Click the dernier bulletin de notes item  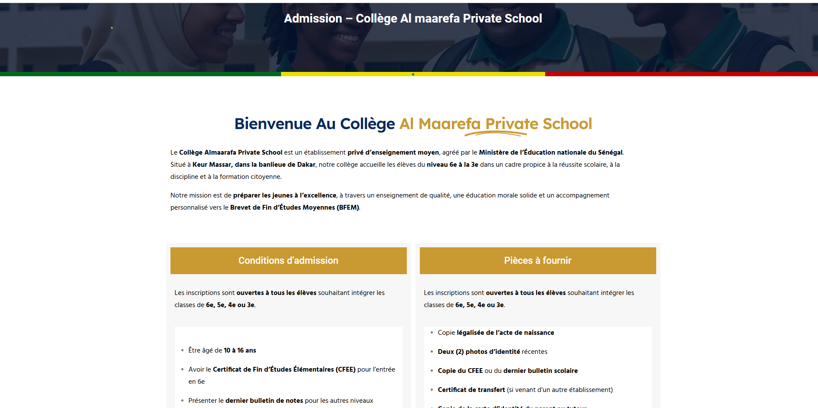(281, 401)
